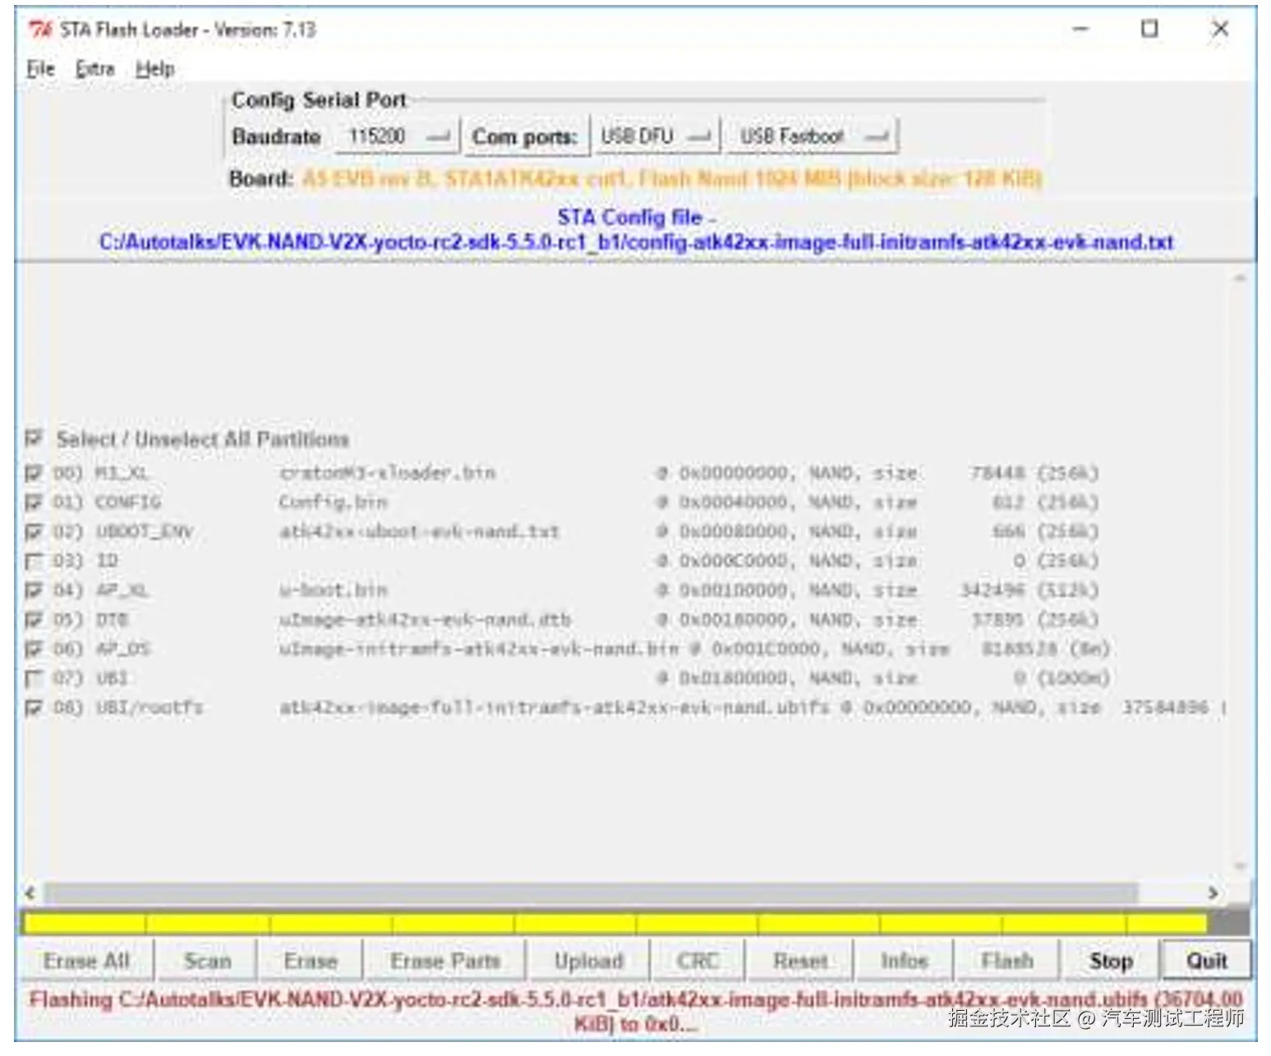
Task: Click the Reset button
Action: click(x=801, y=961)
